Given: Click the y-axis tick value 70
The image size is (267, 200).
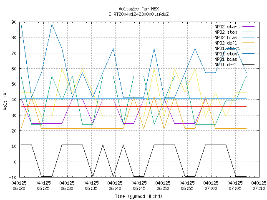Looking at the screenshot, I should point(14,53).
